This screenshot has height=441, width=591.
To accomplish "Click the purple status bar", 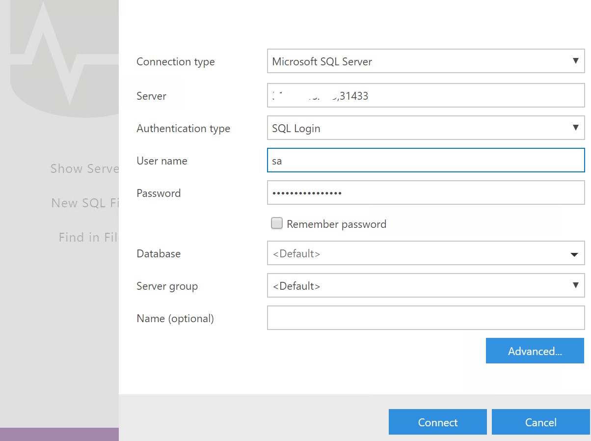I will (59, 434).
